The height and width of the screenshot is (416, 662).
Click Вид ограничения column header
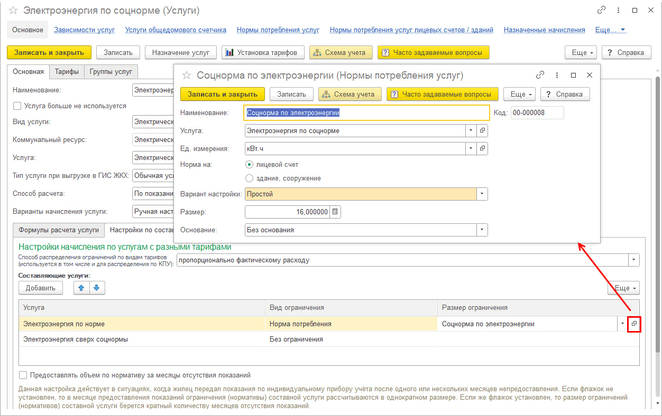coord(351,307)
